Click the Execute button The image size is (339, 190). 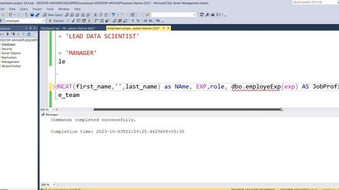click(x=56, y=21)
